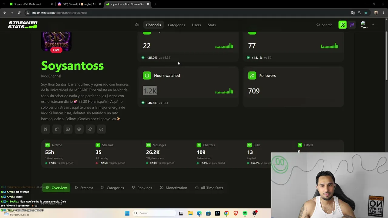Open the channel's YouTube link icon
The height and width of the screenshot is (218, 388).
coord(68,129)
